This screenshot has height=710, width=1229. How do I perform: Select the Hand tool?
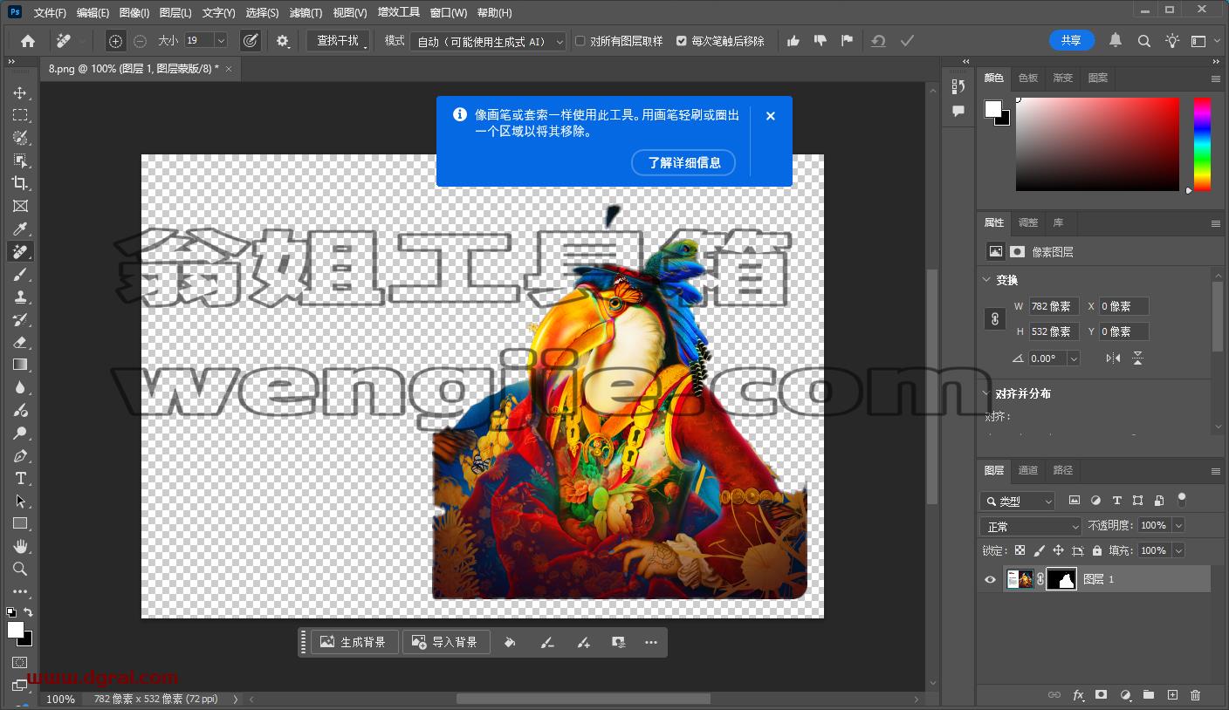(19, 546)
